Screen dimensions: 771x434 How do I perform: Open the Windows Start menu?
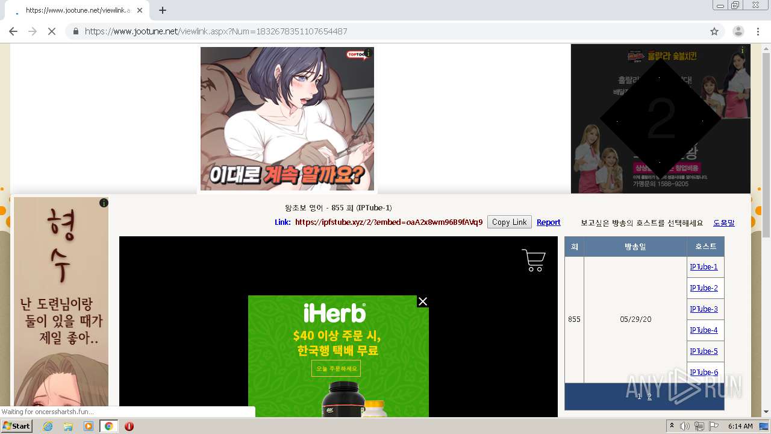(x=17, y=426)
